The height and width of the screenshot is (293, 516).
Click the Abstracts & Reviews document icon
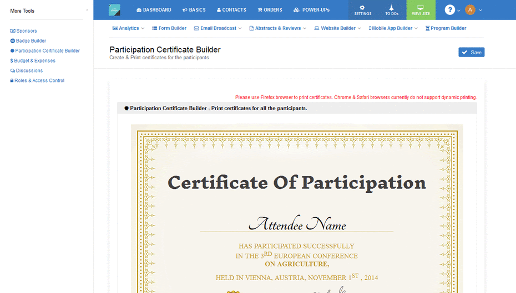[251, 28]
